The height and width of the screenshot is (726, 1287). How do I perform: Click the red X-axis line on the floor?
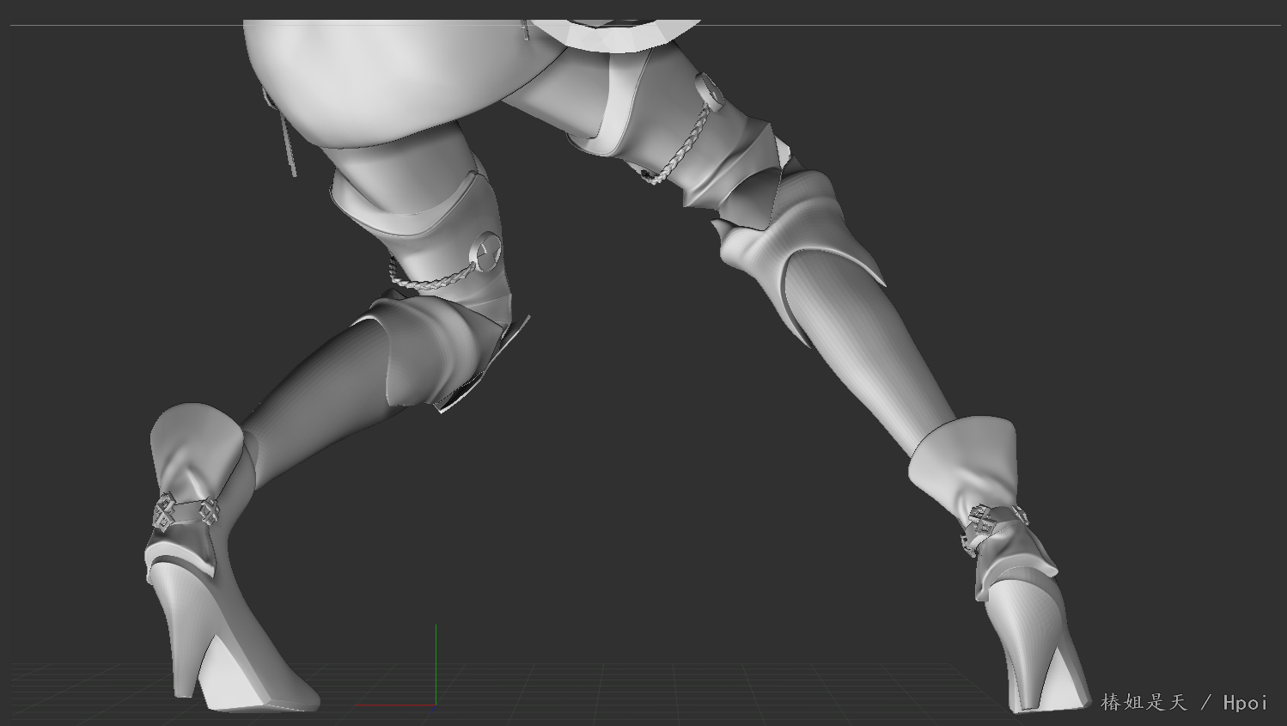click(395, 705)
